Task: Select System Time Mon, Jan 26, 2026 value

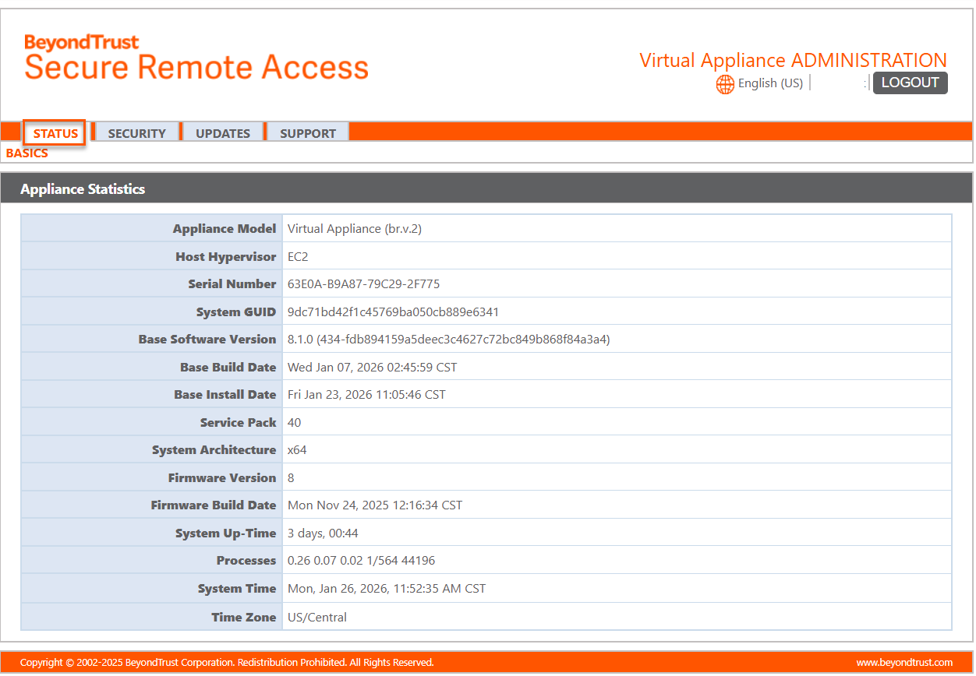Action: [387, 589]
